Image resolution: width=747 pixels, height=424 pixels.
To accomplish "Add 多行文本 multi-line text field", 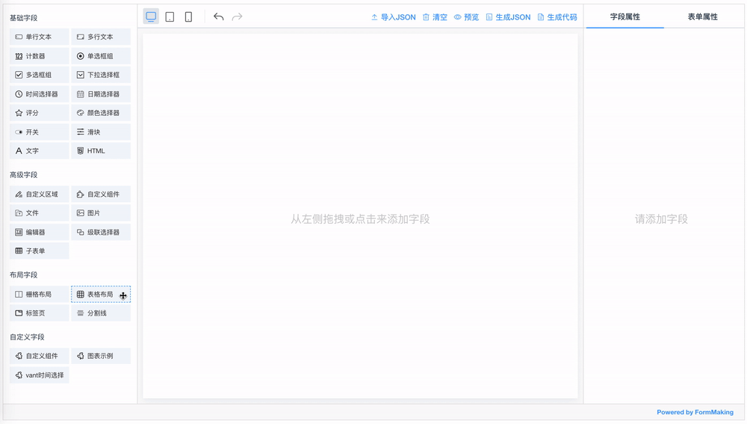I will click(x=101, y=37).
